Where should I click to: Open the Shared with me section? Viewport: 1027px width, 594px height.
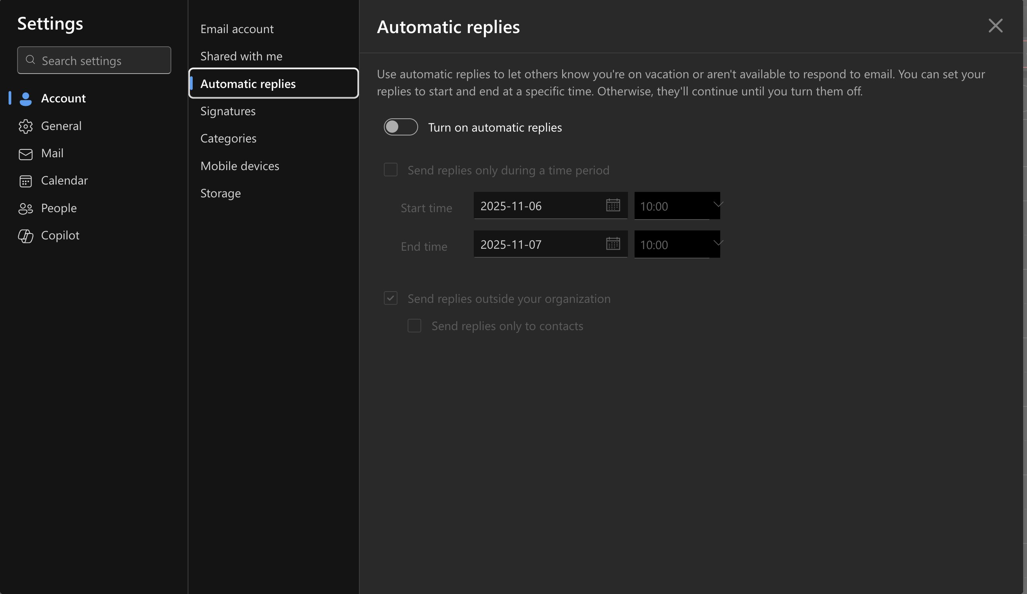click(x=241, y=56)
